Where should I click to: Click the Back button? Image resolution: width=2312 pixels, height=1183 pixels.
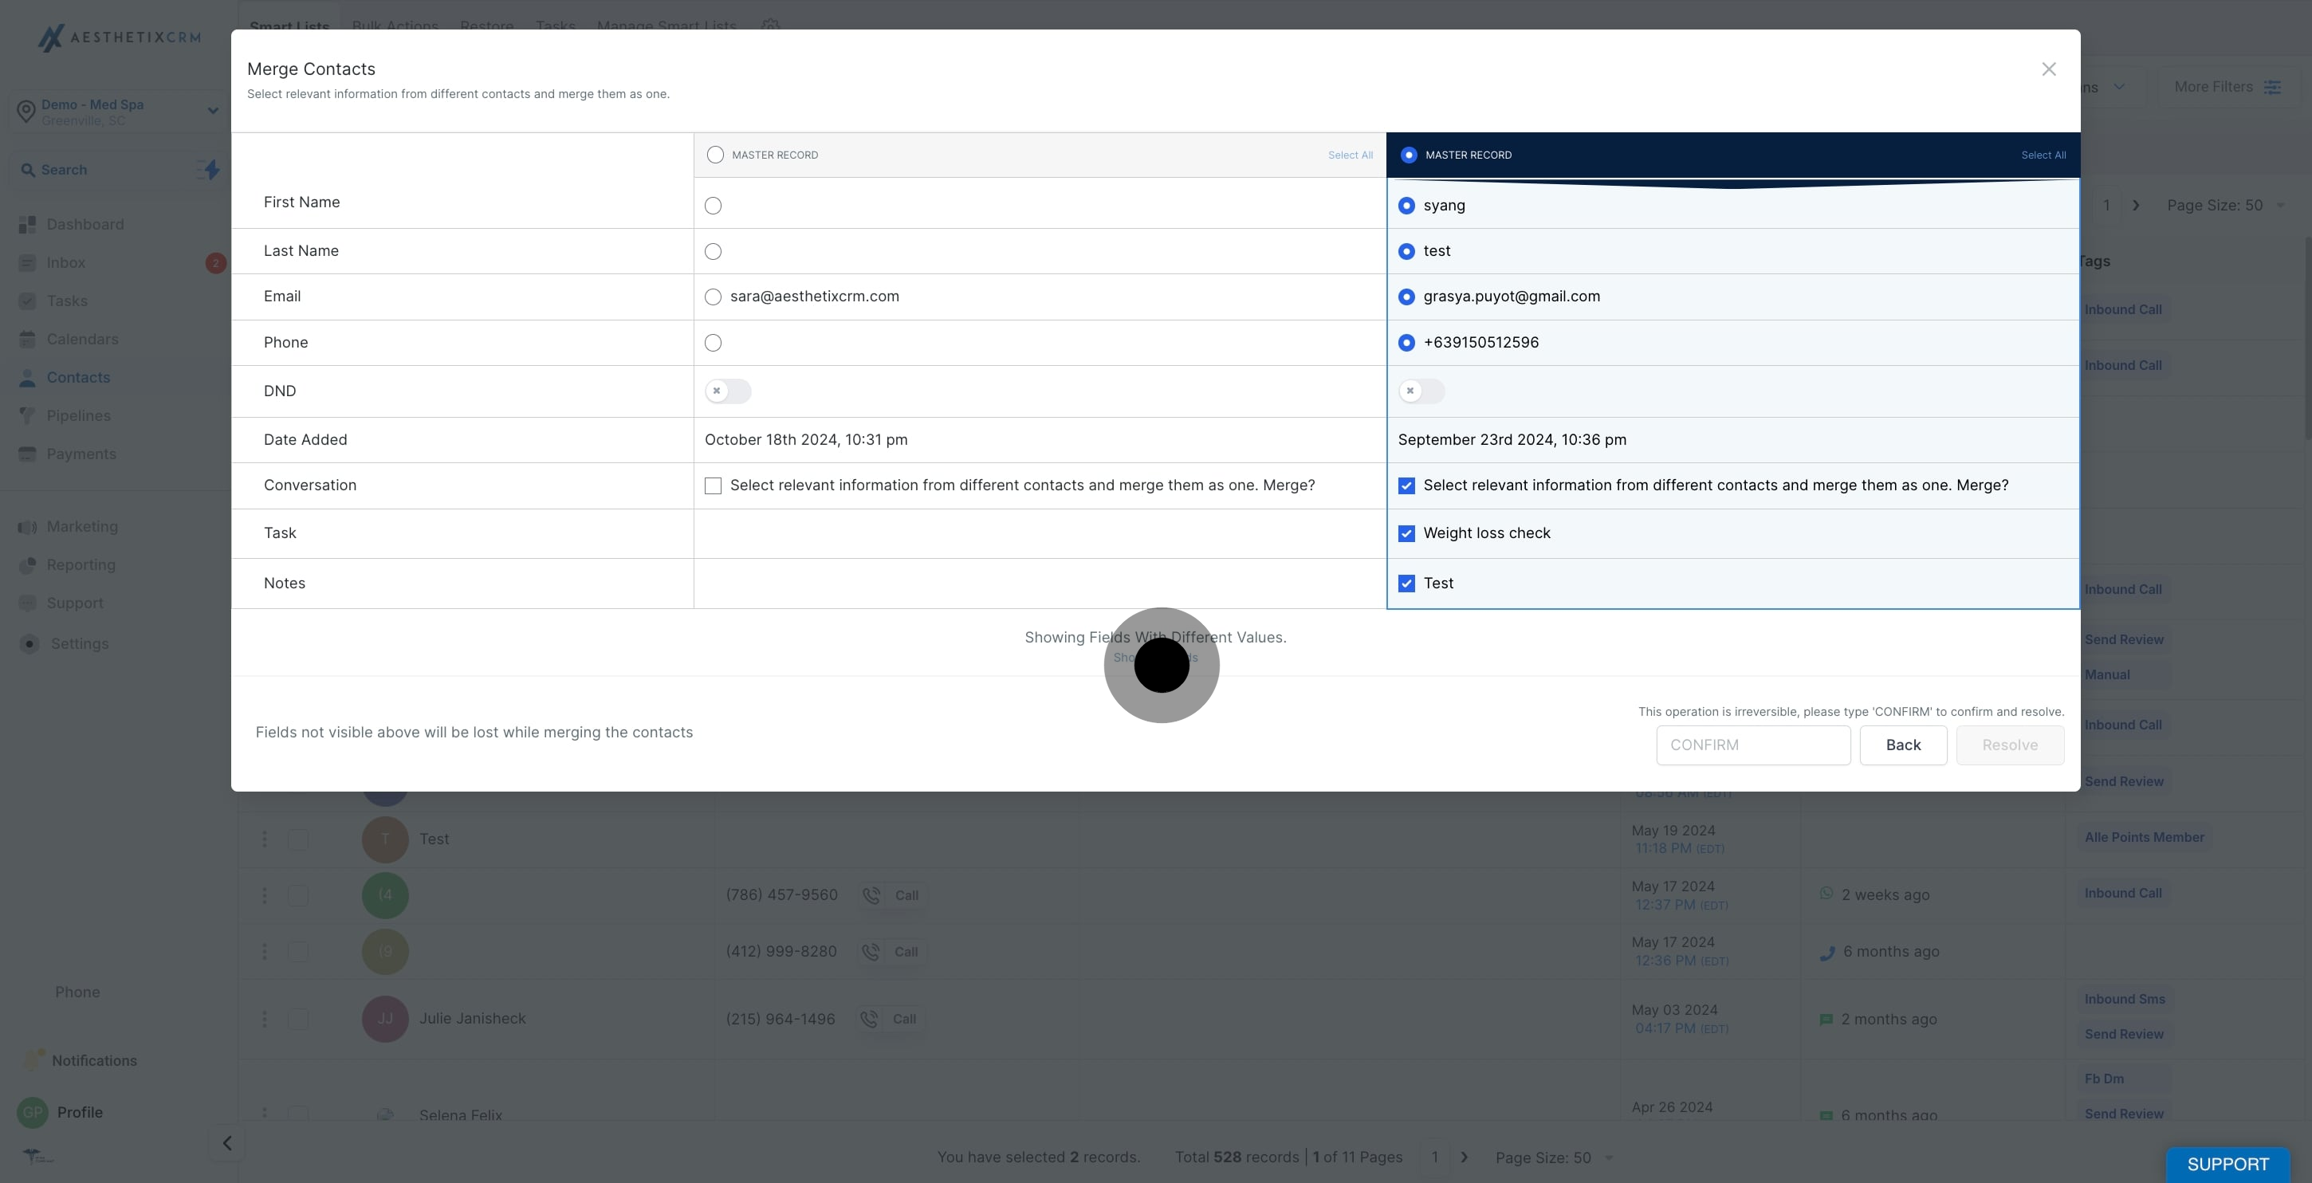1903,745
